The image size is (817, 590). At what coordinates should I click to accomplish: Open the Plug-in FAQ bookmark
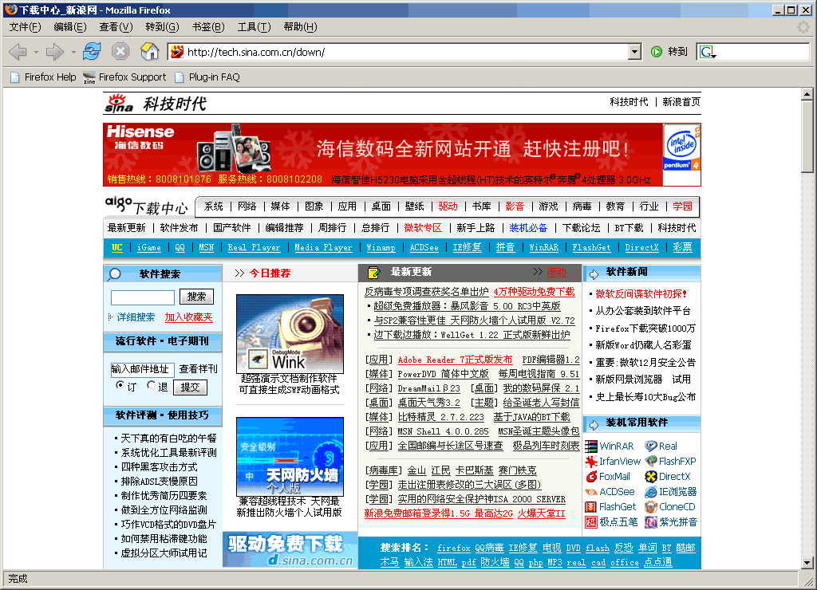tap(207, 77)
